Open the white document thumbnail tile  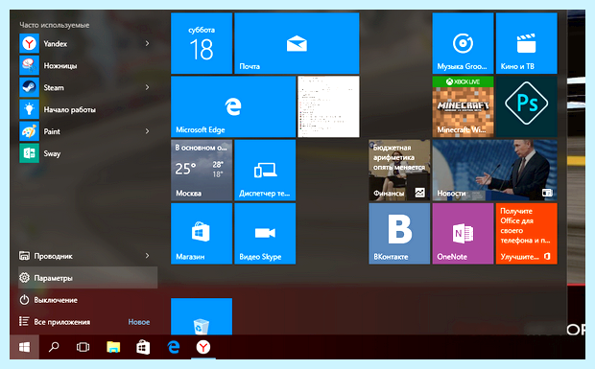click(328, 106)
